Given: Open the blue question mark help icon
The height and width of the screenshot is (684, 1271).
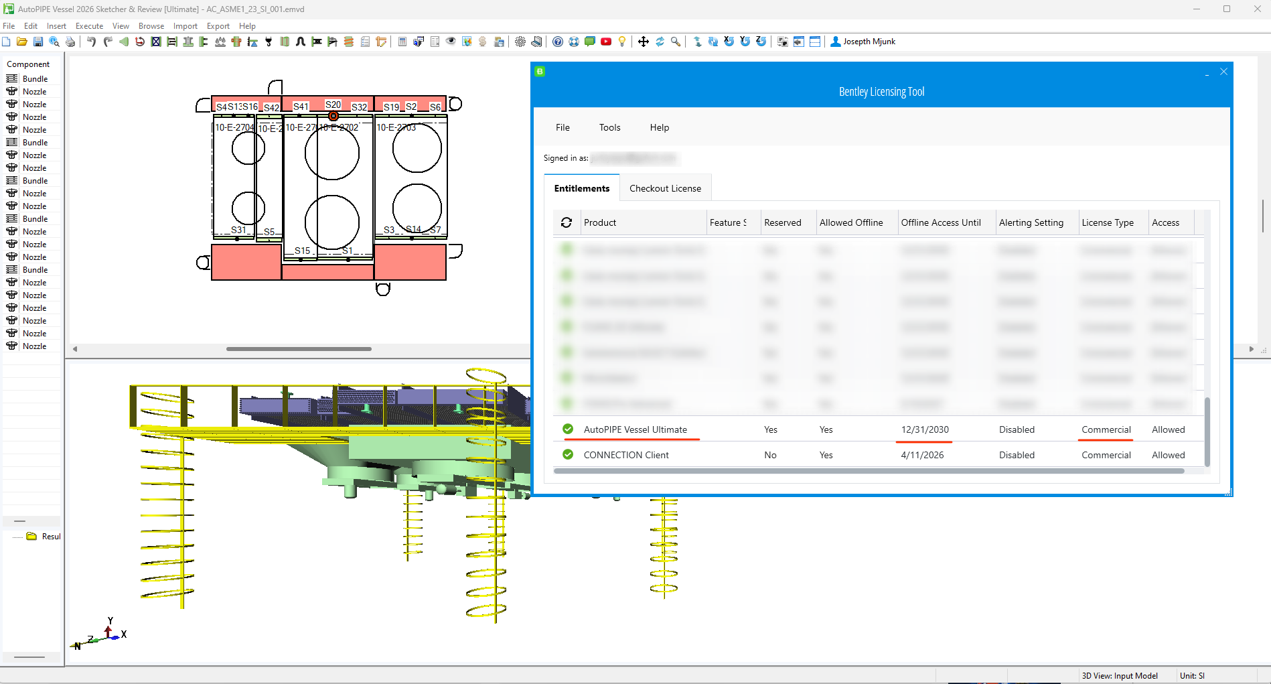Looking at the screenshot, I should click(x=558, y=42).
